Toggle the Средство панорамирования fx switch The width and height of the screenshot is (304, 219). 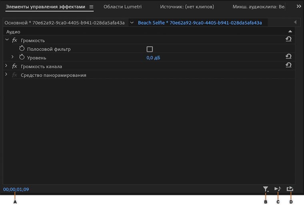[x=14, y=75]
